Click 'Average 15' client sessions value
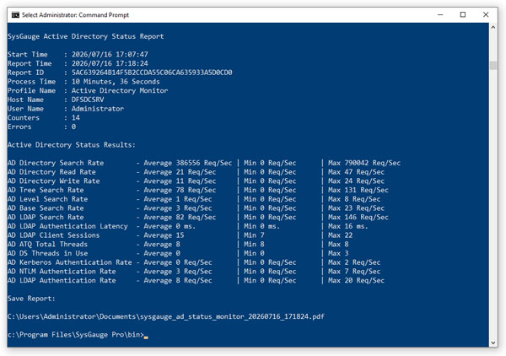 [164, 235]
